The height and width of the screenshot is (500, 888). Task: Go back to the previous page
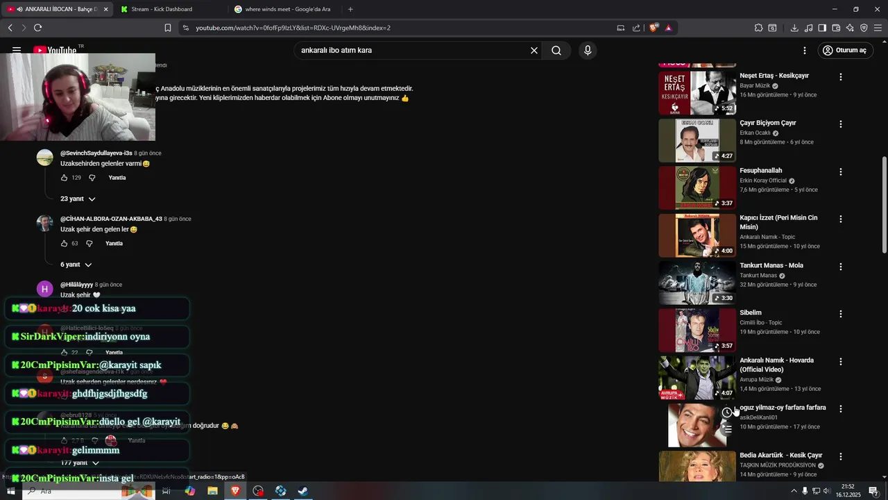(x=10, y=28)
